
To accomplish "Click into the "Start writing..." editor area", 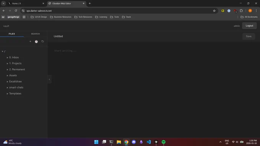I will [x=154, y=89].
